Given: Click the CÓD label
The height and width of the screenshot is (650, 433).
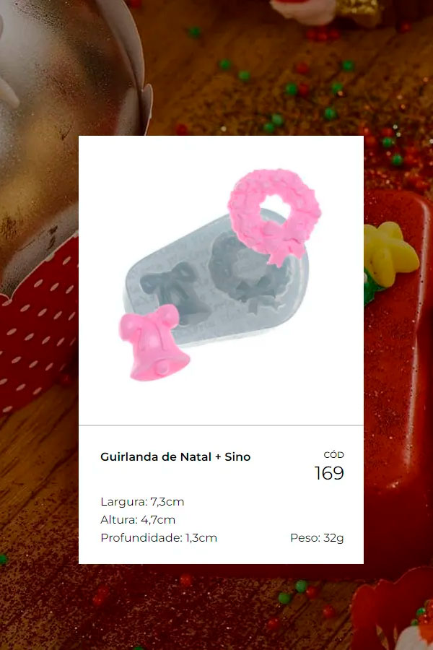Looking at the screenshot, I should click(333, 455).
